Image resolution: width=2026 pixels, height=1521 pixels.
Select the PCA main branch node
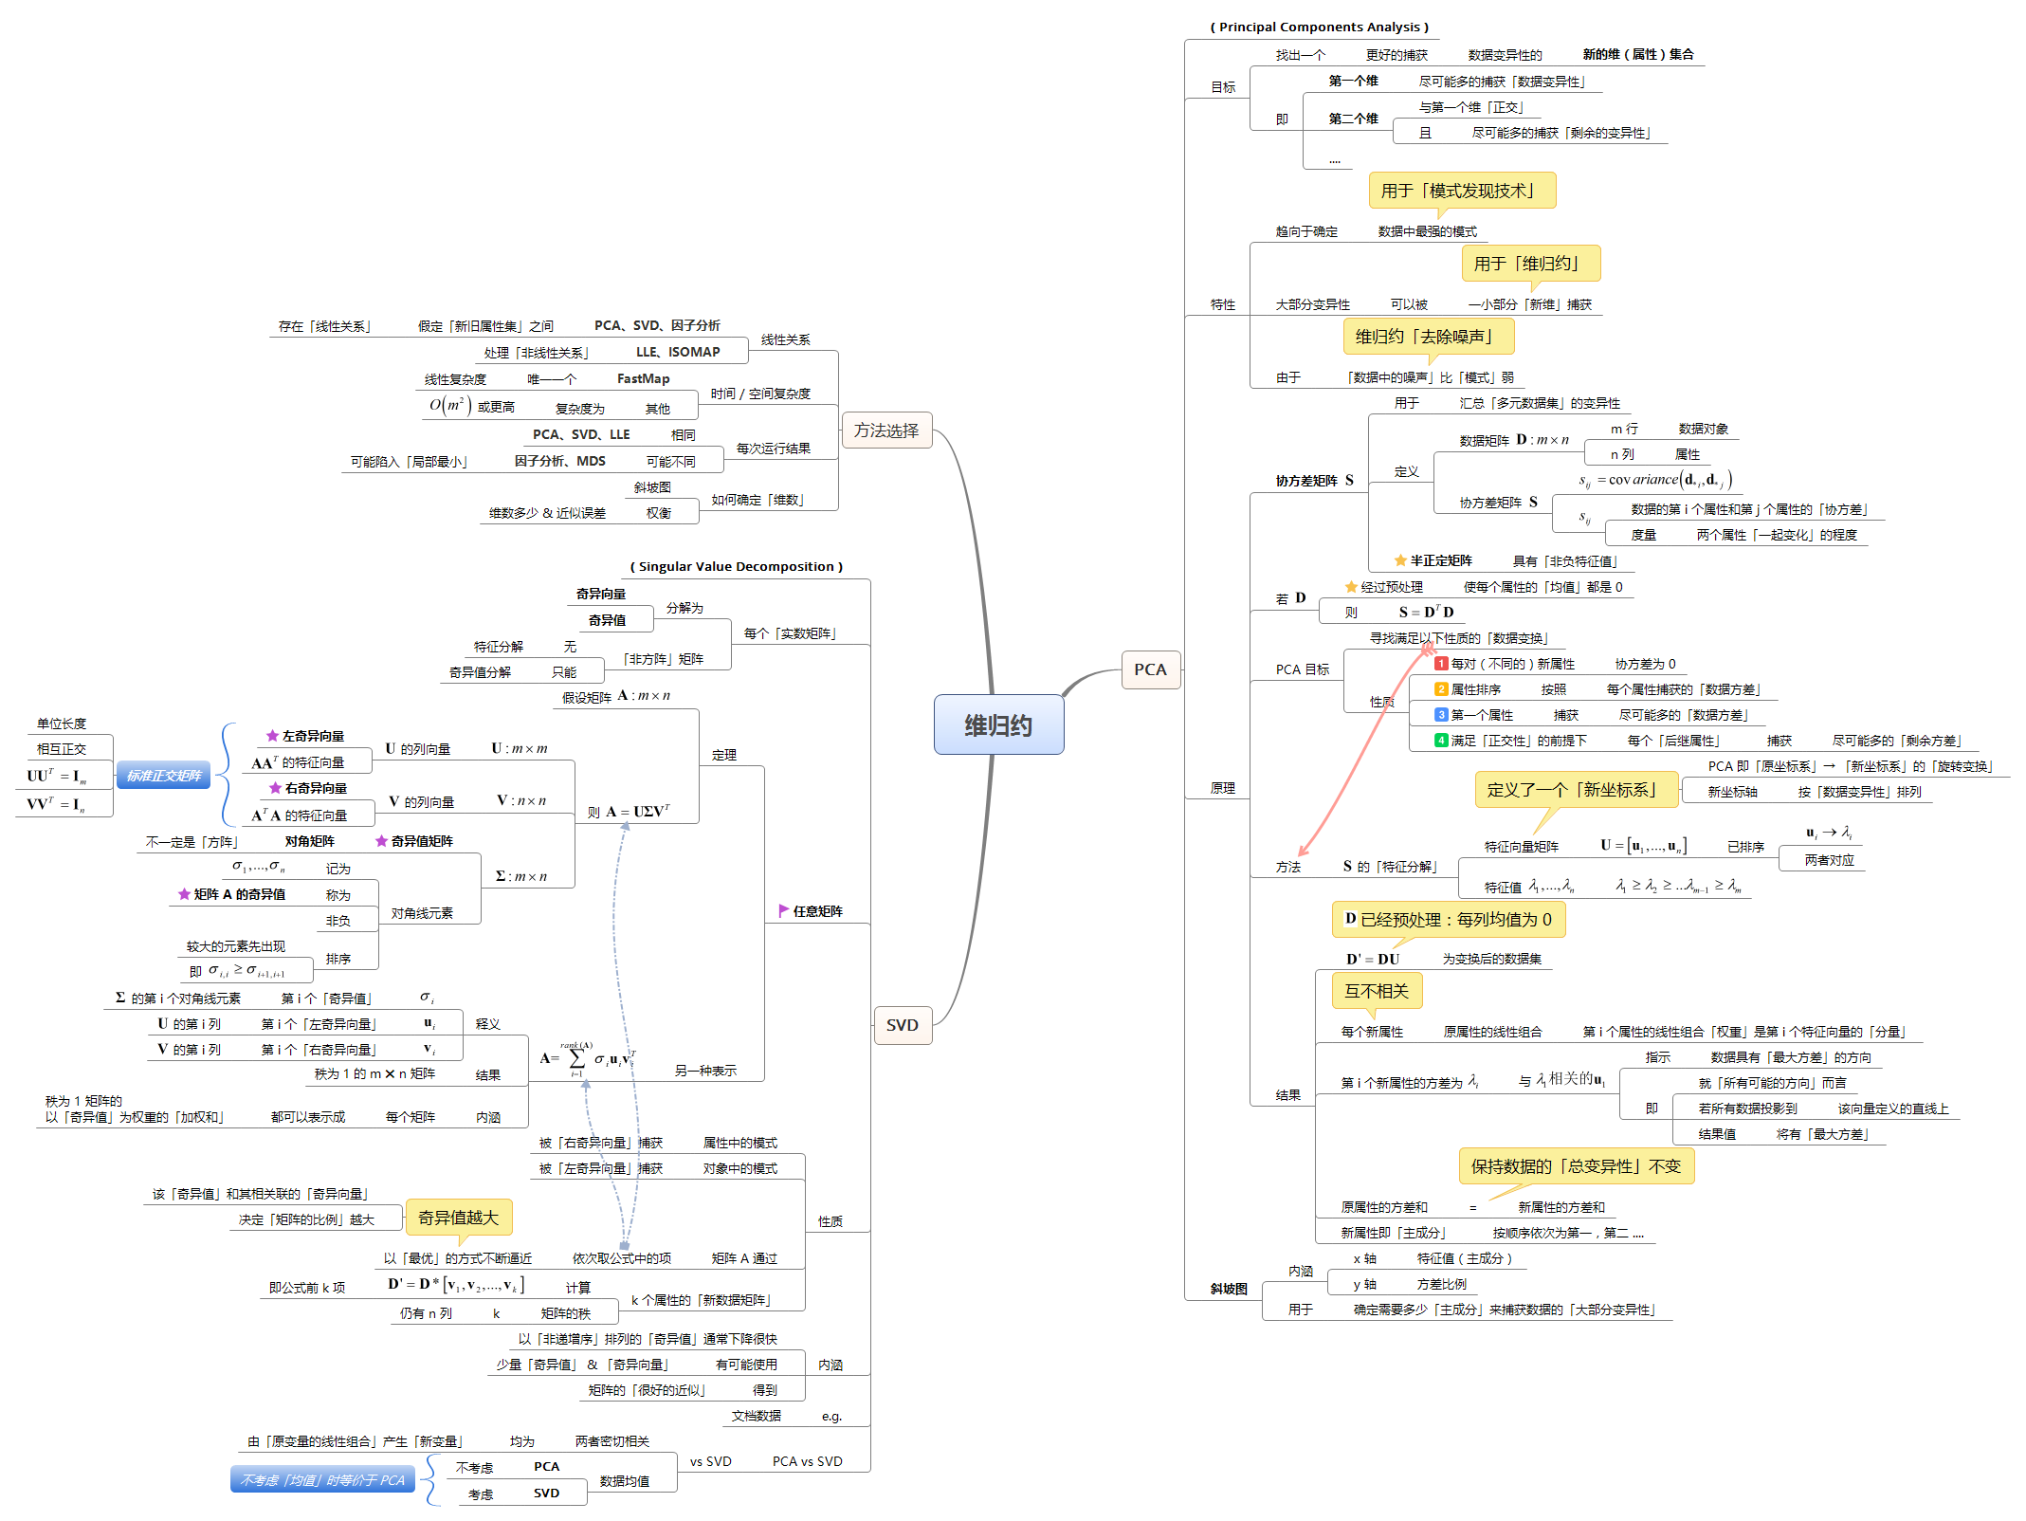coord(1150,669)
